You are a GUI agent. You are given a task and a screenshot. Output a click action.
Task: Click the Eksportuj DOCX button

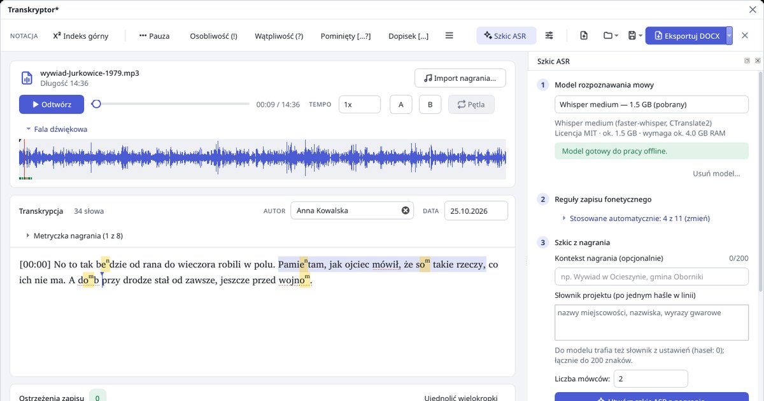[686, 36]
